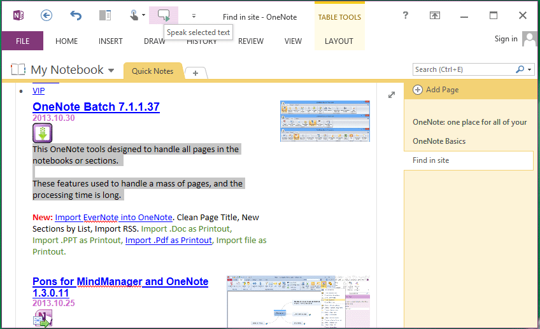The height and width of the screenshot is (329, 540).
Task: Click 'processing time is long.' text
Action: [77, 195]
